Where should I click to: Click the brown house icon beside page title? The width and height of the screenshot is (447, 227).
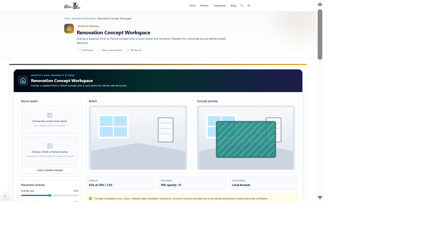[69, 29]
